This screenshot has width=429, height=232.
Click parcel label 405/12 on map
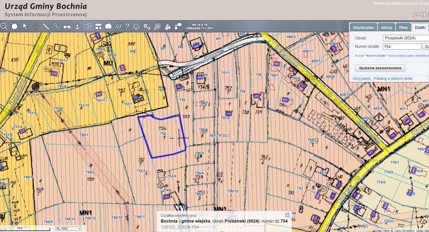(317, 61)
